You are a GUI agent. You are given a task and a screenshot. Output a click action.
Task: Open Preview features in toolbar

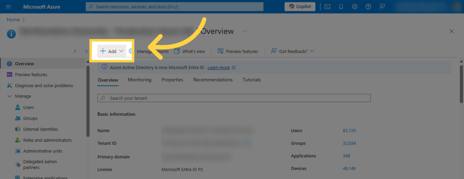(238, 51)
